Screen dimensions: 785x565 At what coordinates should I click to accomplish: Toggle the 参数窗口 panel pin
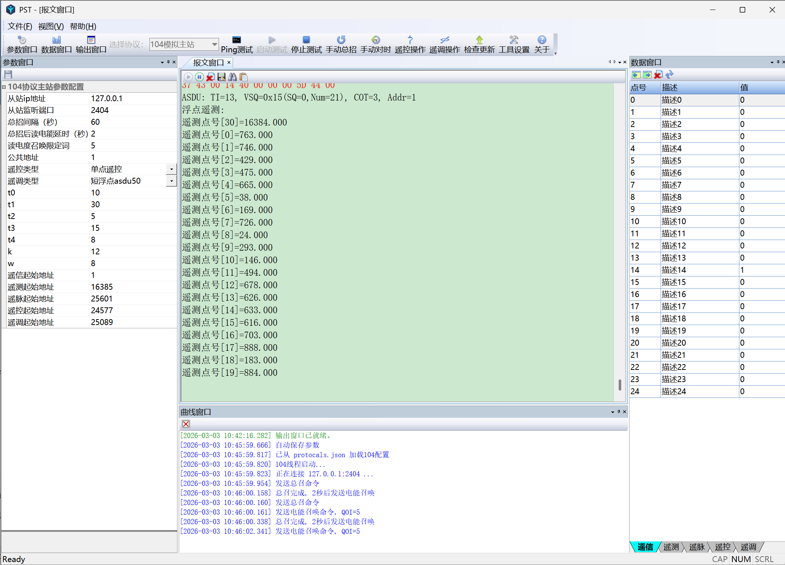[168, 62]
